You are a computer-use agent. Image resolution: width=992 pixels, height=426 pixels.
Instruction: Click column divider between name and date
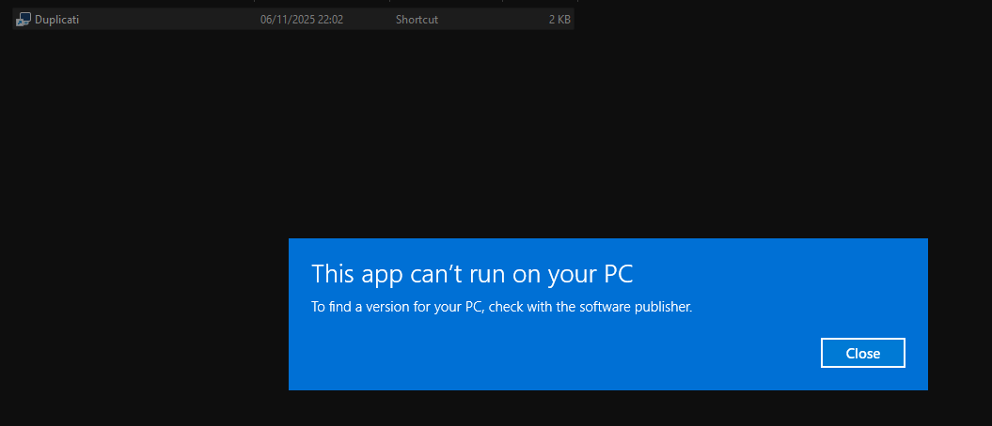(254, 3)
